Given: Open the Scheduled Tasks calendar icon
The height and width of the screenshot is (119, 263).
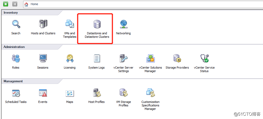Looking at the screenshot, I should click(x=16, y=93).
